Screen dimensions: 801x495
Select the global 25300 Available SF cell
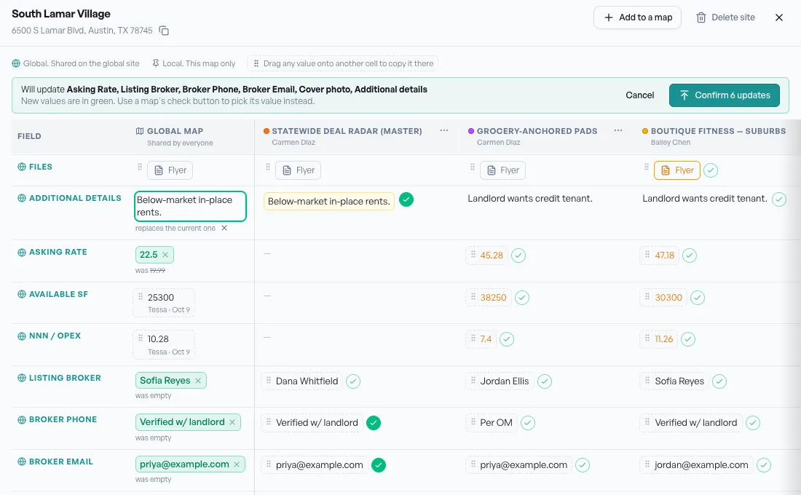point(164,303)
